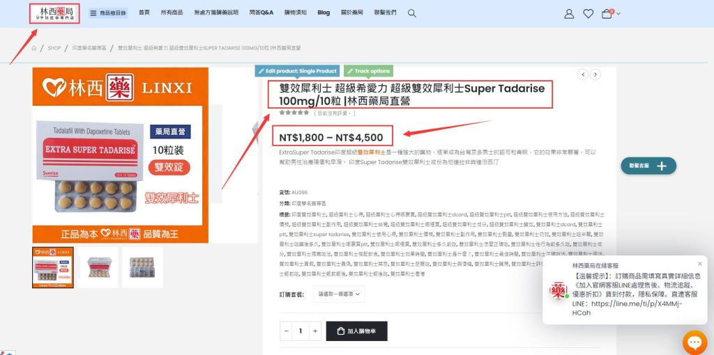Open 所有商品 menu item

(x=172, y=13)
